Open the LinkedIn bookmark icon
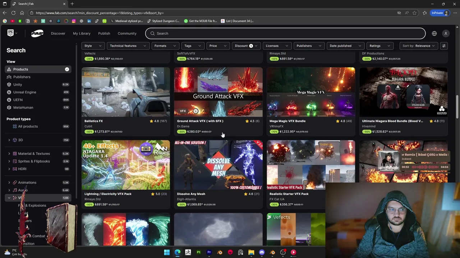460x258 pixels. [x=89, y=21]
